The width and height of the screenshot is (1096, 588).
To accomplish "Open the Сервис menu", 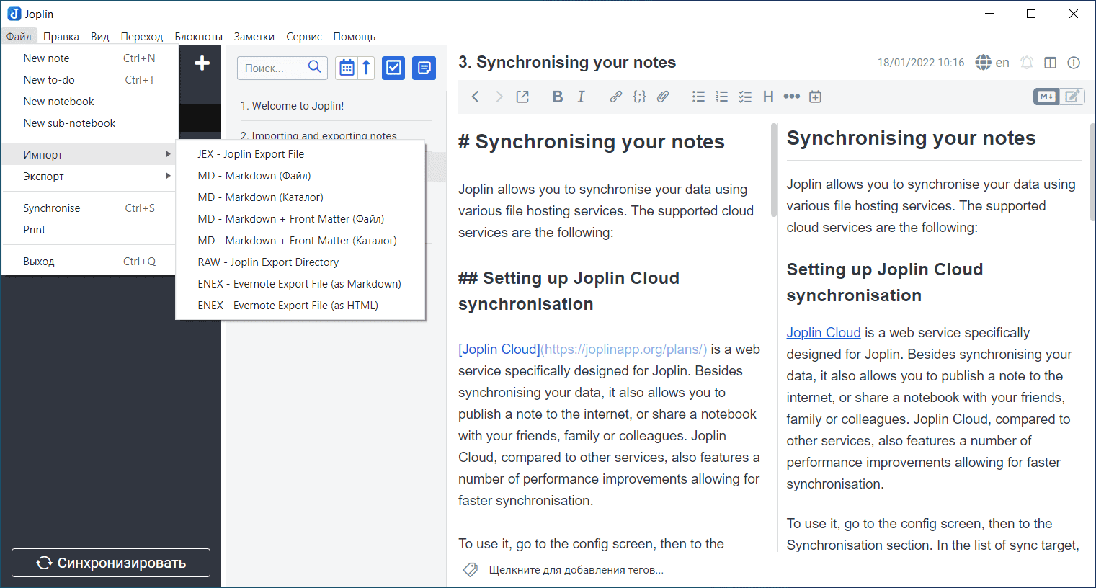I will coord(304,37).
